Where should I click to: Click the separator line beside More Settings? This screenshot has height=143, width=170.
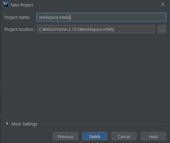(103, 124)
